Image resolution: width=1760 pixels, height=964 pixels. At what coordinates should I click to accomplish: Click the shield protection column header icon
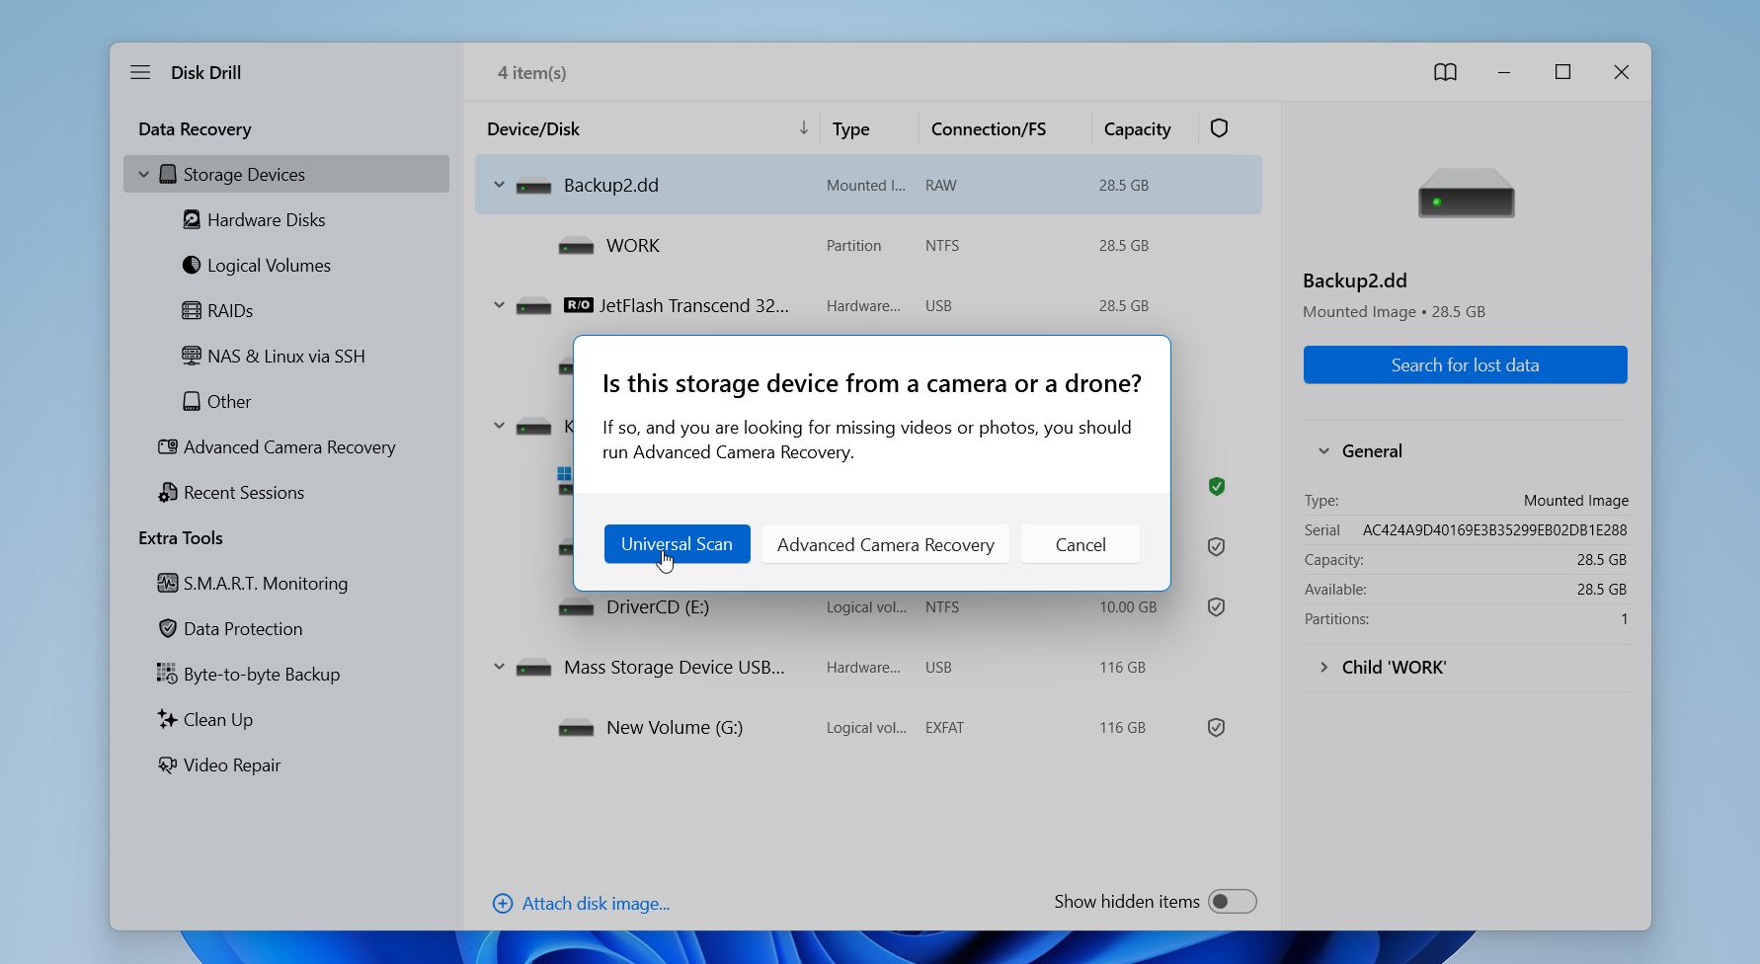pyautogui.click(x=1219, y=128)
